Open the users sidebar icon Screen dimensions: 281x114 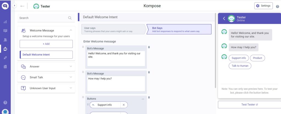click(x=5, y=40)
